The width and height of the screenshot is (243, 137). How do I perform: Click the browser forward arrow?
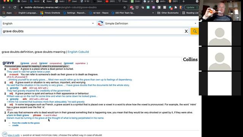tap(9, 7)
